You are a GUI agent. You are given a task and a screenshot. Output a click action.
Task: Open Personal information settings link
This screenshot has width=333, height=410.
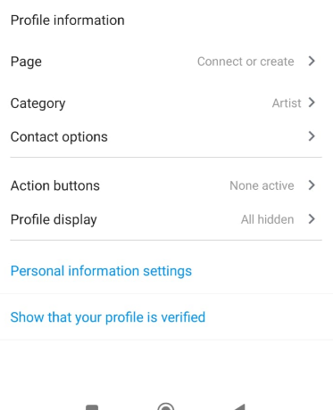coord(101,271)
